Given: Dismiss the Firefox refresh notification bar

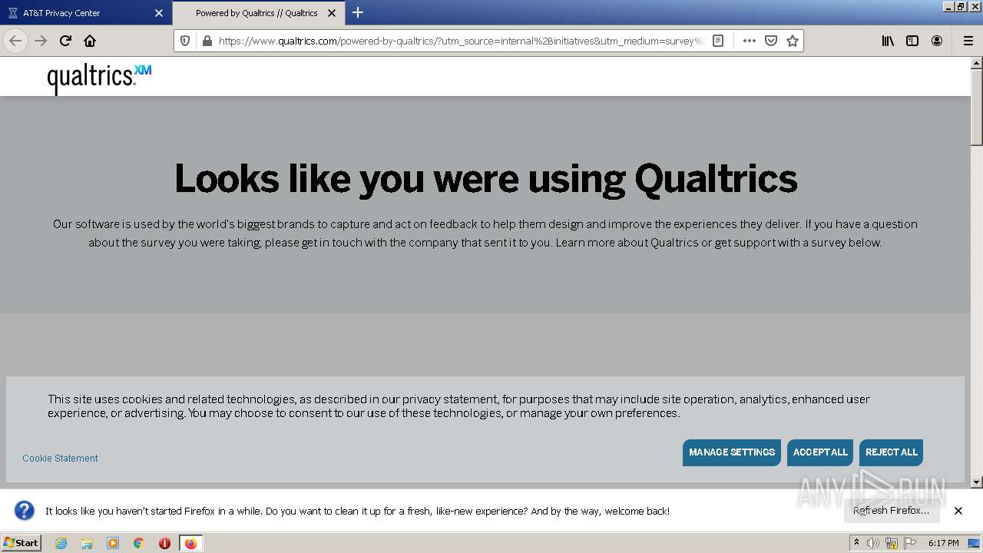Looking at the screenshot, I should coord(958,511).
